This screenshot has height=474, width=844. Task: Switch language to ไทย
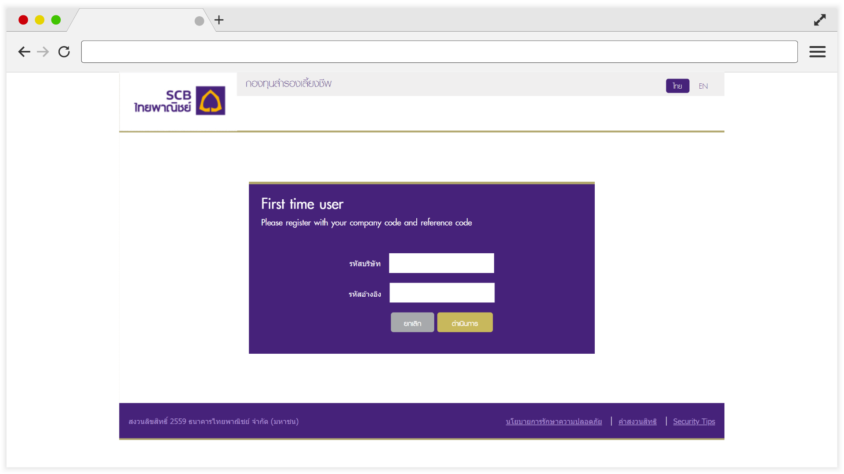coord(677,86)
